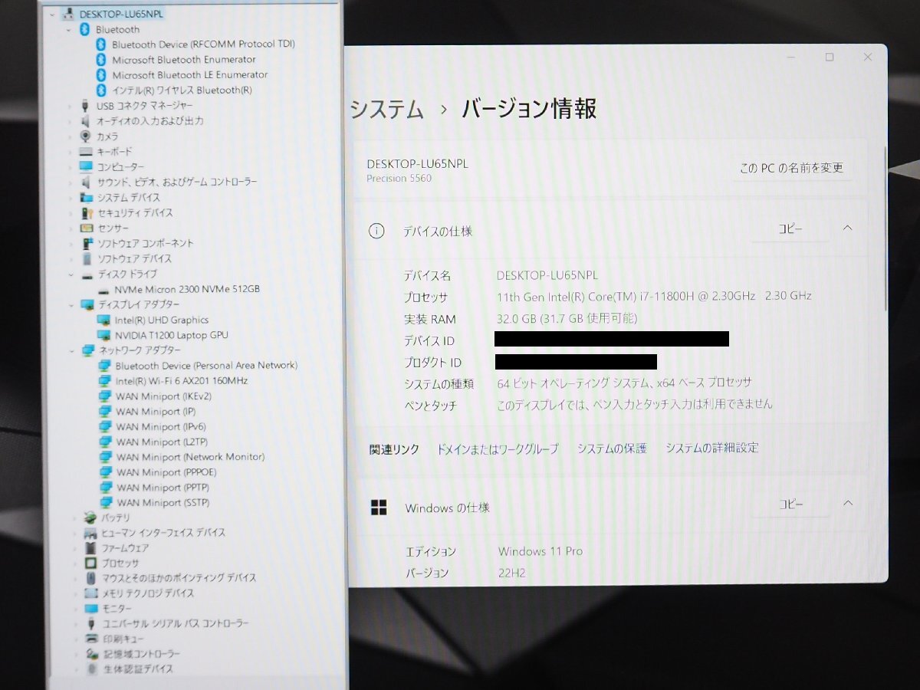
Task: Click the Windows logo beside Windows の仕様
Action: coord(379,507)
